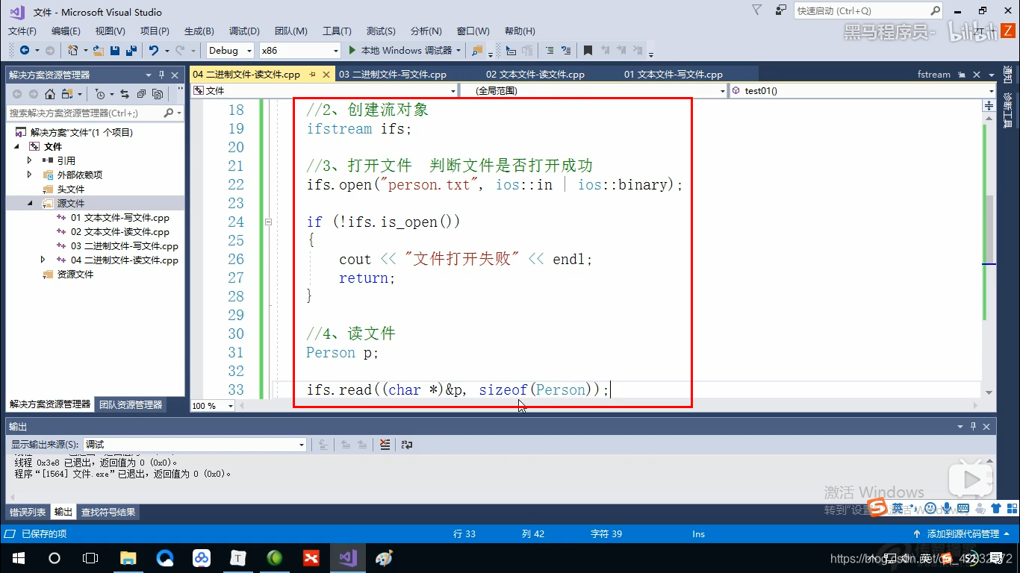Pin the Solution Explorer panel
1020x573 pixels.
pos(161,75)
